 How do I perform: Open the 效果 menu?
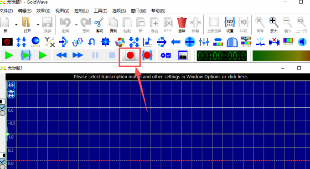click(x=43, y=11)
